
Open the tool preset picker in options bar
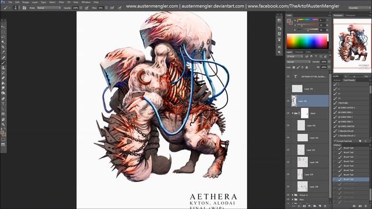(x=6, y=8)
